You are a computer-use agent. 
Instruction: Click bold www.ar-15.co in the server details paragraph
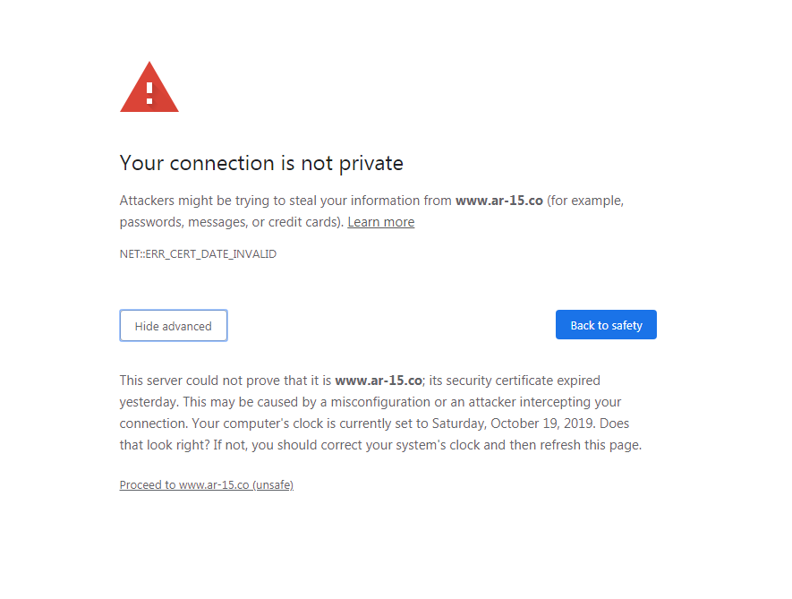click(379, 381)
